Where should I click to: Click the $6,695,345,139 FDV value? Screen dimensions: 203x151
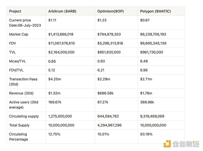[153, 43]
